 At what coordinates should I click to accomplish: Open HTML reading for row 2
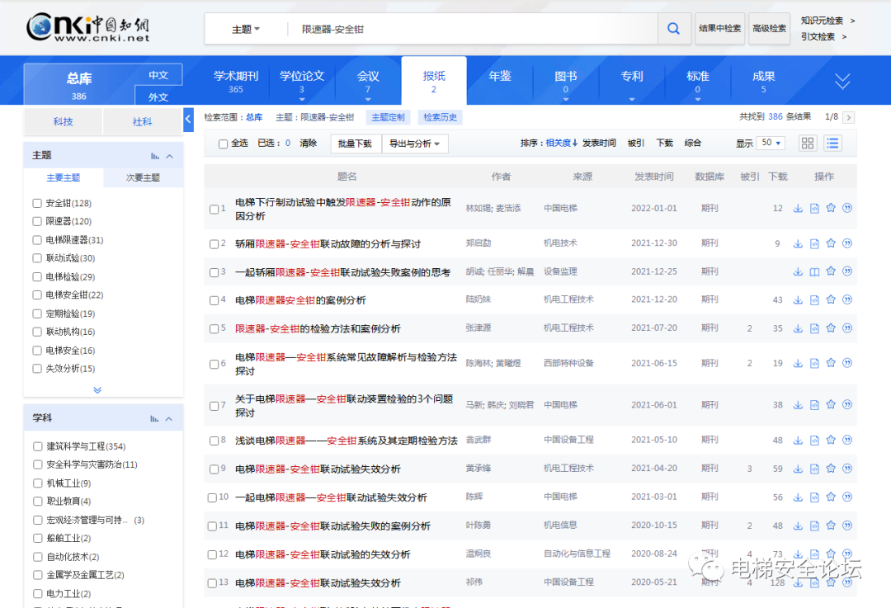814,243
